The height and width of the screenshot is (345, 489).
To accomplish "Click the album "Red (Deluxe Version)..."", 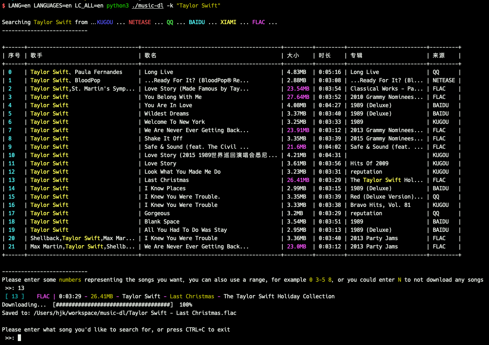I will (x=387, y=197).
